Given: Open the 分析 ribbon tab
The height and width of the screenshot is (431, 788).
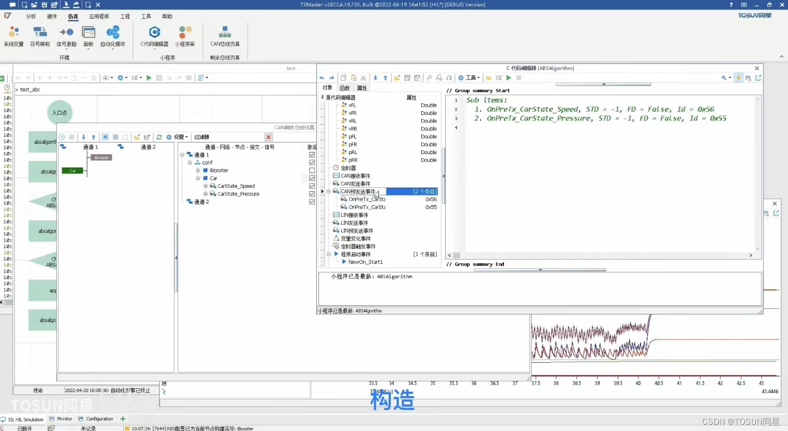Looking at the screenshot, I should (x=31, y=17).
